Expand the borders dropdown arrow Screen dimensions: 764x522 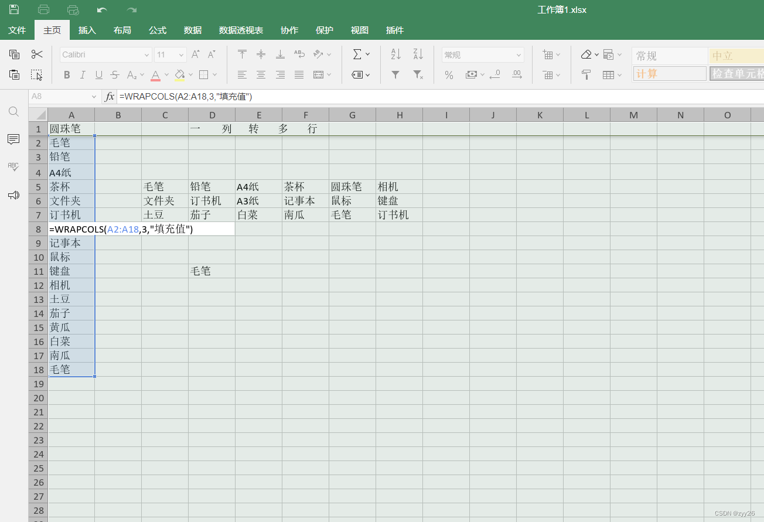(214, 74)
